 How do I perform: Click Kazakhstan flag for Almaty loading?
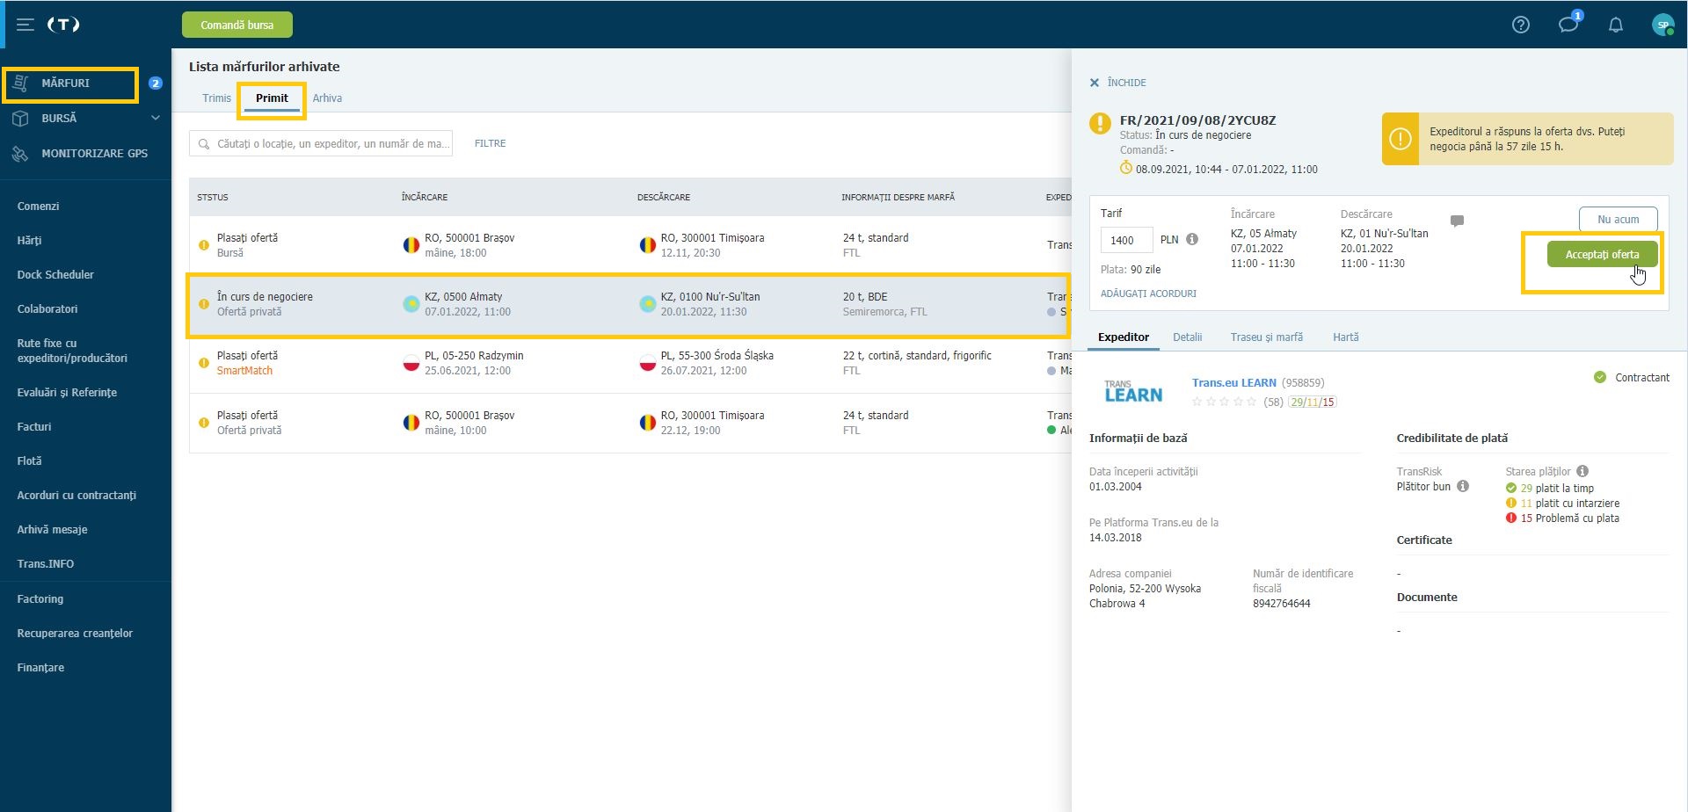tap(411, 304)
